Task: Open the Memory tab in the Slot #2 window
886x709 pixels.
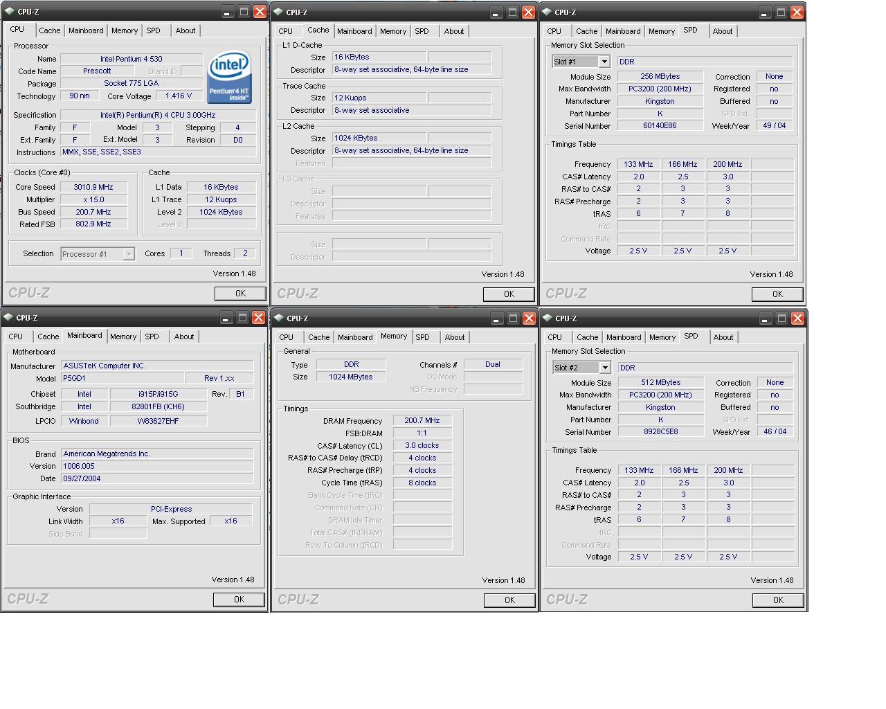Action: click(x=662, y=337)
